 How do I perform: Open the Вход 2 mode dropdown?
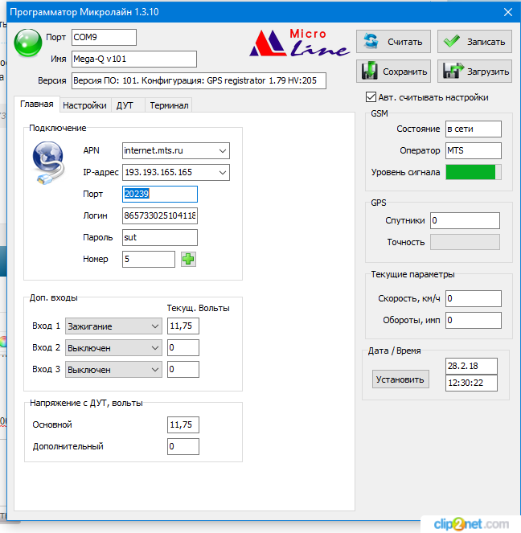(154, 348)
